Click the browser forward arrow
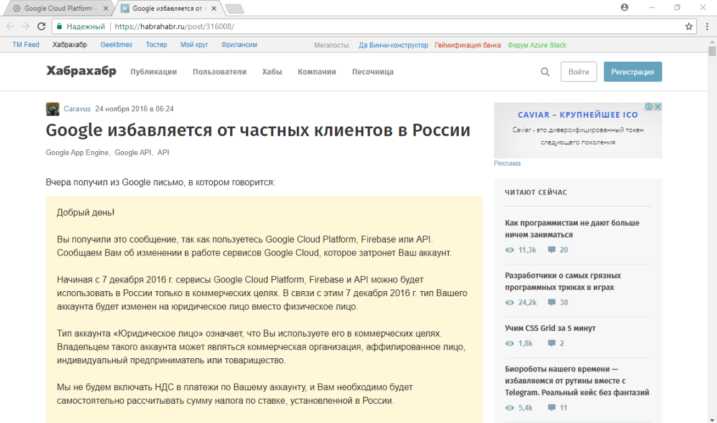This screenshot has height=423, width=717. (x=26, y=27)
